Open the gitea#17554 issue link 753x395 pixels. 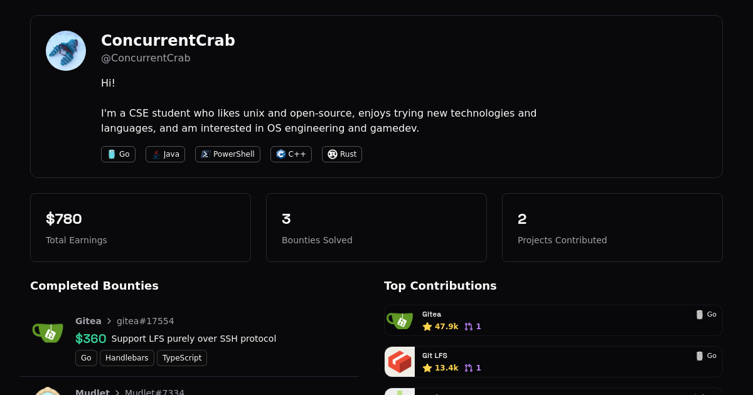[x=146, y=321]
